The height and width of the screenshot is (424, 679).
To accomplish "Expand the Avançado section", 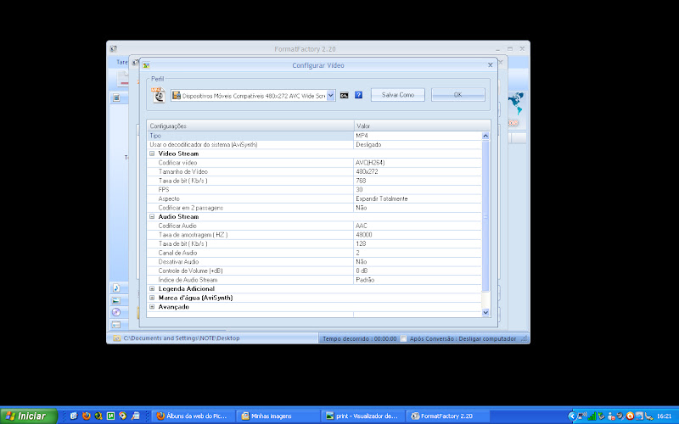I will click(152, 307).
